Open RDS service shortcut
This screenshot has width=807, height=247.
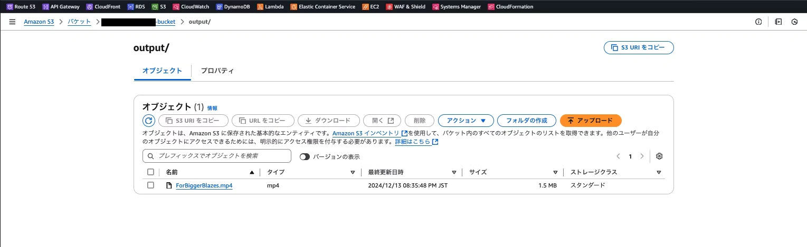pos(136,7)
